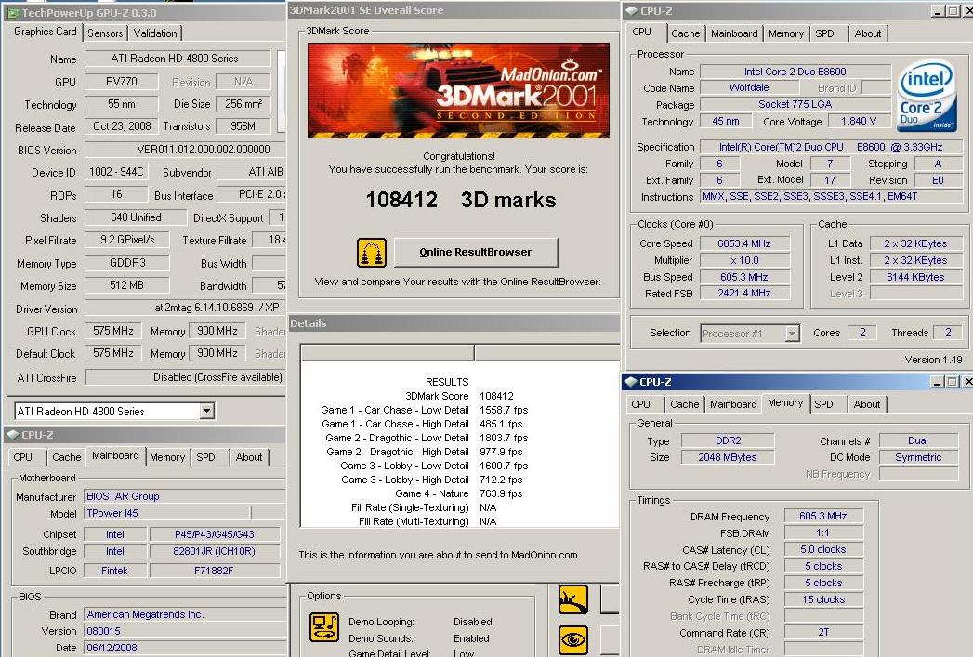Click the 3DMark2001 Second Edition banner
This screenshot has height=657, width=973.
458,90
